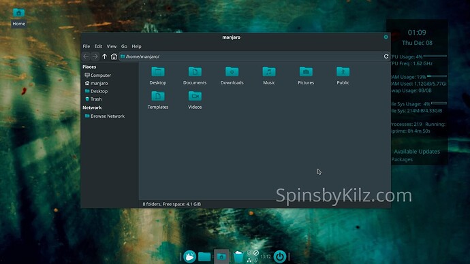
Task: Click the blocked-circle tray icon
Action: click(x=256, y=253)
